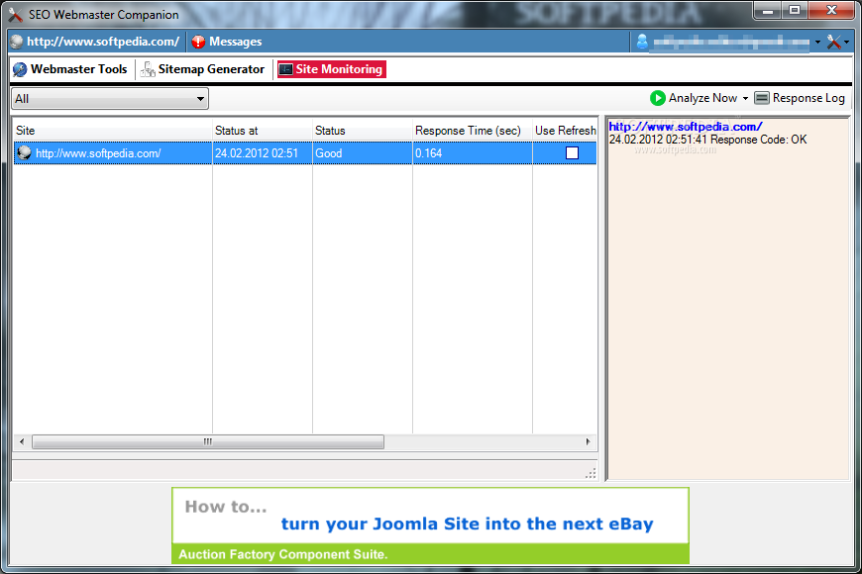862x574 pixels.
Task: Sort by the Status at column header
Action: point(263,131)
